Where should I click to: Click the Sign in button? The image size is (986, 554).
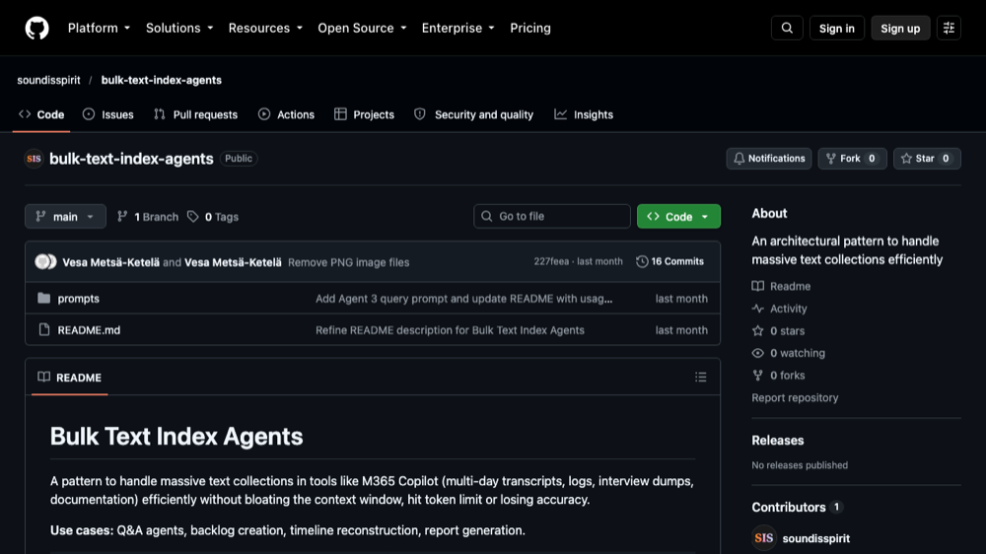pyautogui.click(x=836, y=29)
